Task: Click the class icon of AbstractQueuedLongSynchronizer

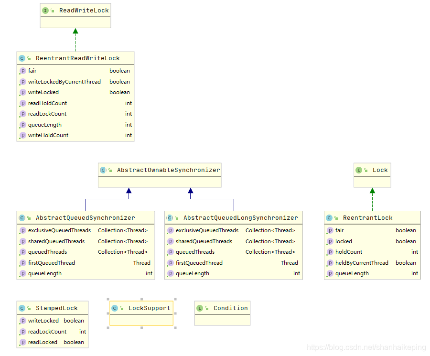Action: click(x=168, y=217)
